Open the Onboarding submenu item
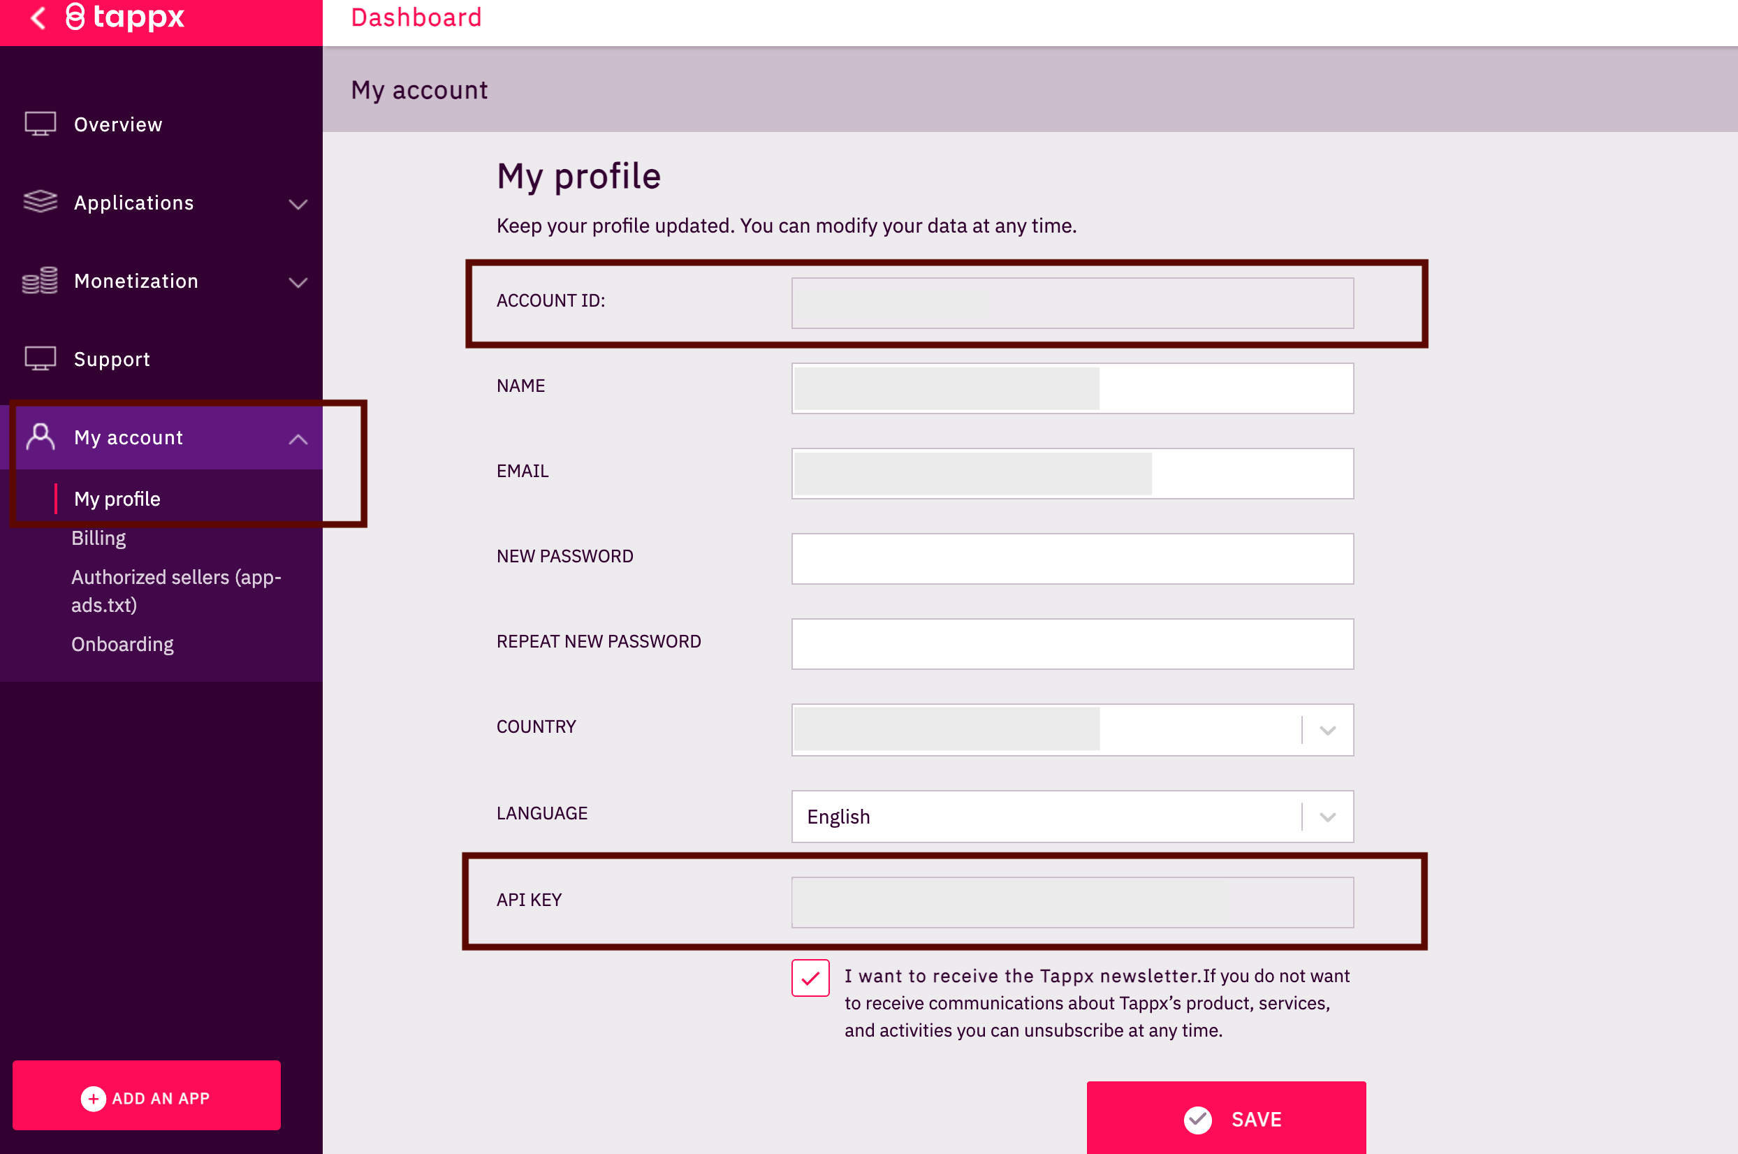Screen dimensions: 1738x1154 (x=122, y=644)
